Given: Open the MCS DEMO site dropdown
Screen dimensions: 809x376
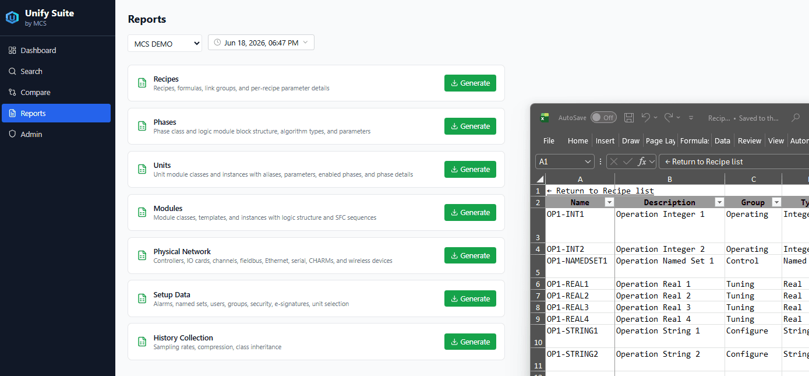Looking at the screenshot, I should point(165,43).
